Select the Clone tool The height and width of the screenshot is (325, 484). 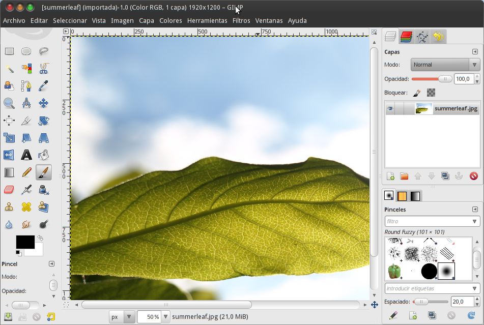click(9, 206)
